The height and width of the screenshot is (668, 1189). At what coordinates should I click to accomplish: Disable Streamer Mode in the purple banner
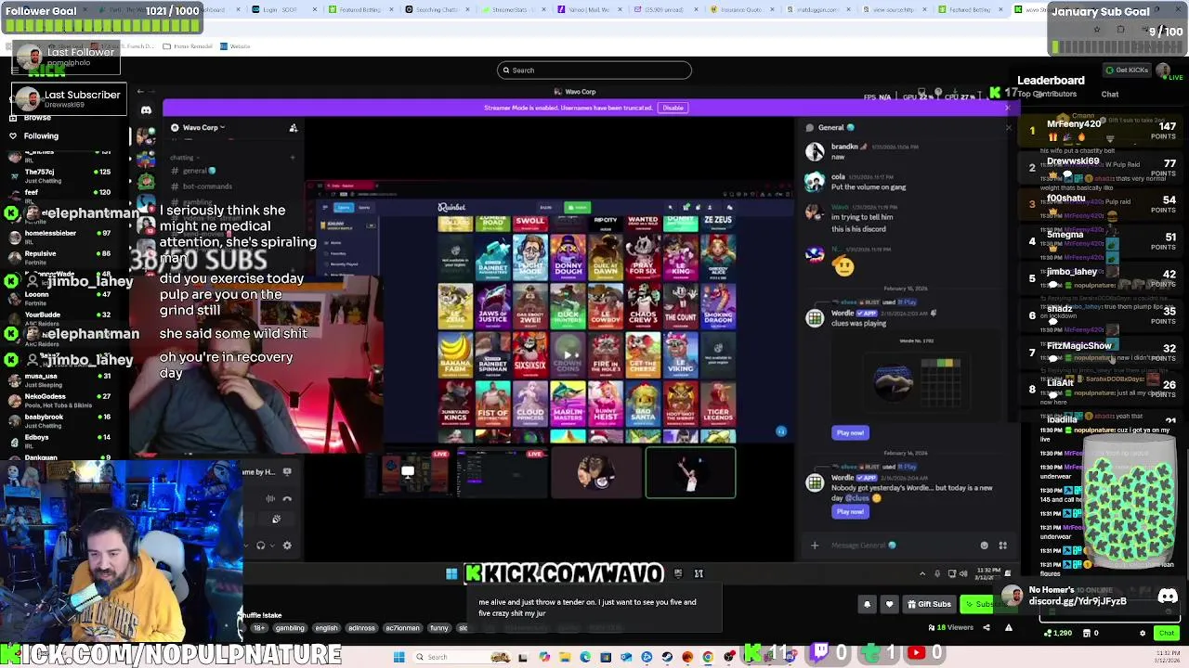tap(673, 108)
